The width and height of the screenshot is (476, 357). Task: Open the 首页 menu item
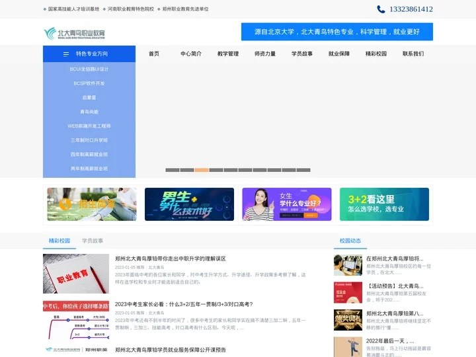(x=154, y=54)
